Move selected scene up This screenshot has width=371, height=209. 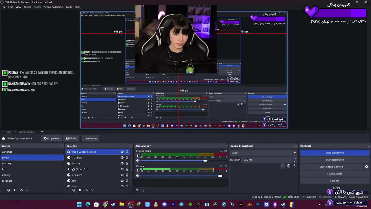click(x=21, y=190)
